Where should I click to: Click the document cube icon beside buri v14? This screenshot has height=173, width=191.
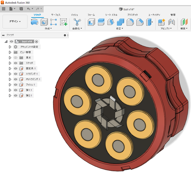(x=120, y=9)
